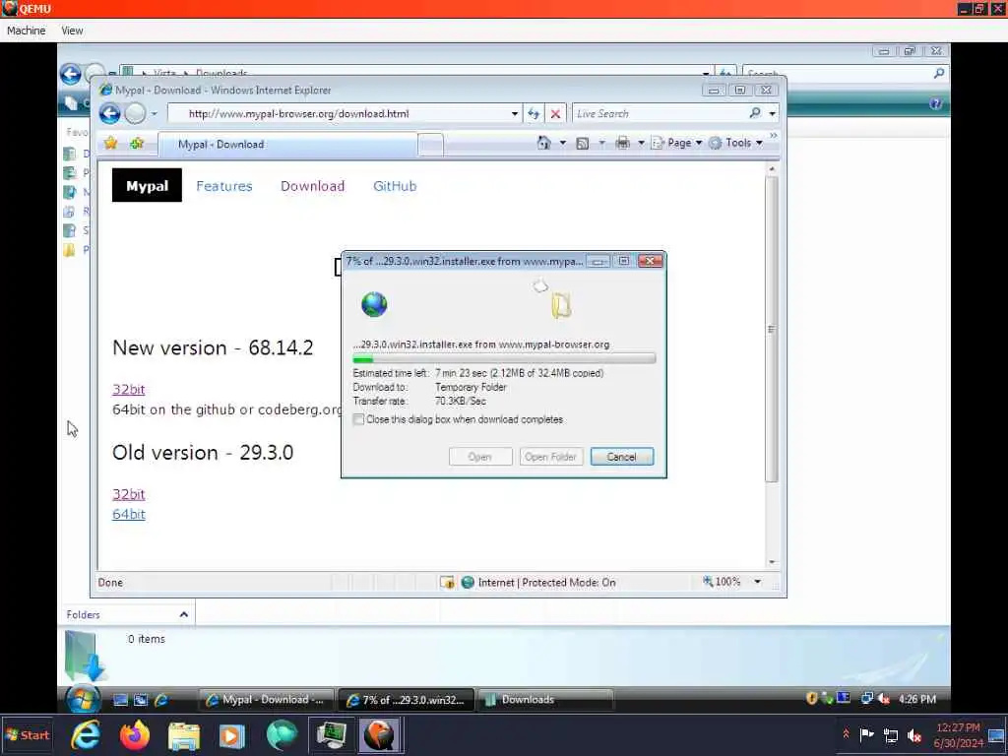Click the Download link in site navigation

(x=312, y=186)
